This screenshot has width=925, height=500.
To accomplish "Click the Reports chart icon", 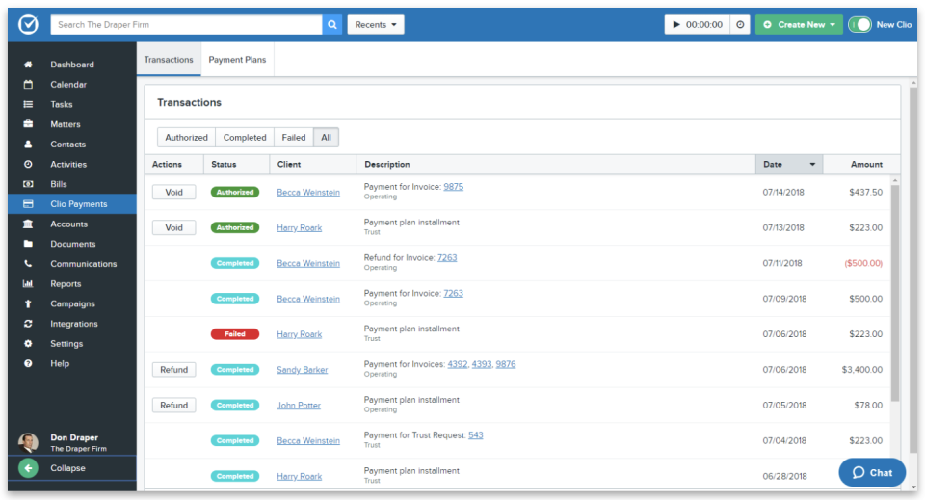I will [28, 283].
